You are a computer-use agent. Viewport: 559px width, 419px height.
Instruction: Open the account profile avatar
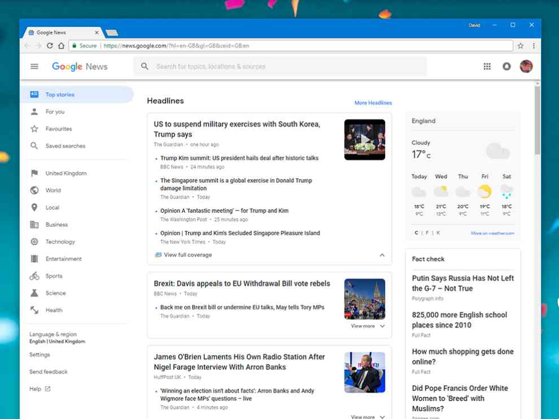pyautogui.click(x=526, y=66)
